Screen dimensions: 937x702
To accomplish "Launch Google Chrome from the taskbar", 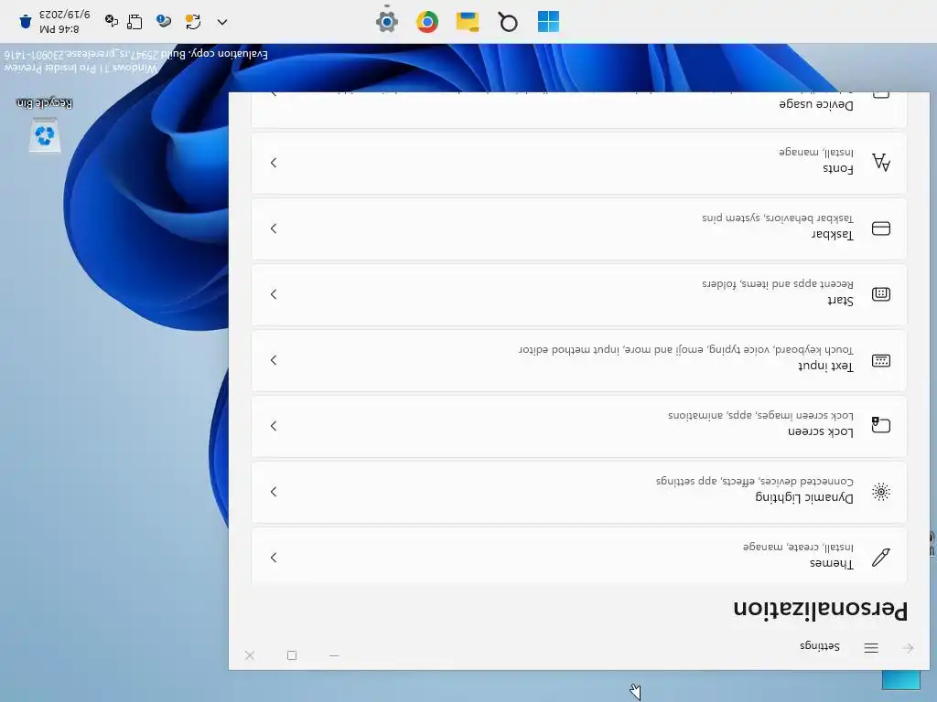I will (426, 22).
